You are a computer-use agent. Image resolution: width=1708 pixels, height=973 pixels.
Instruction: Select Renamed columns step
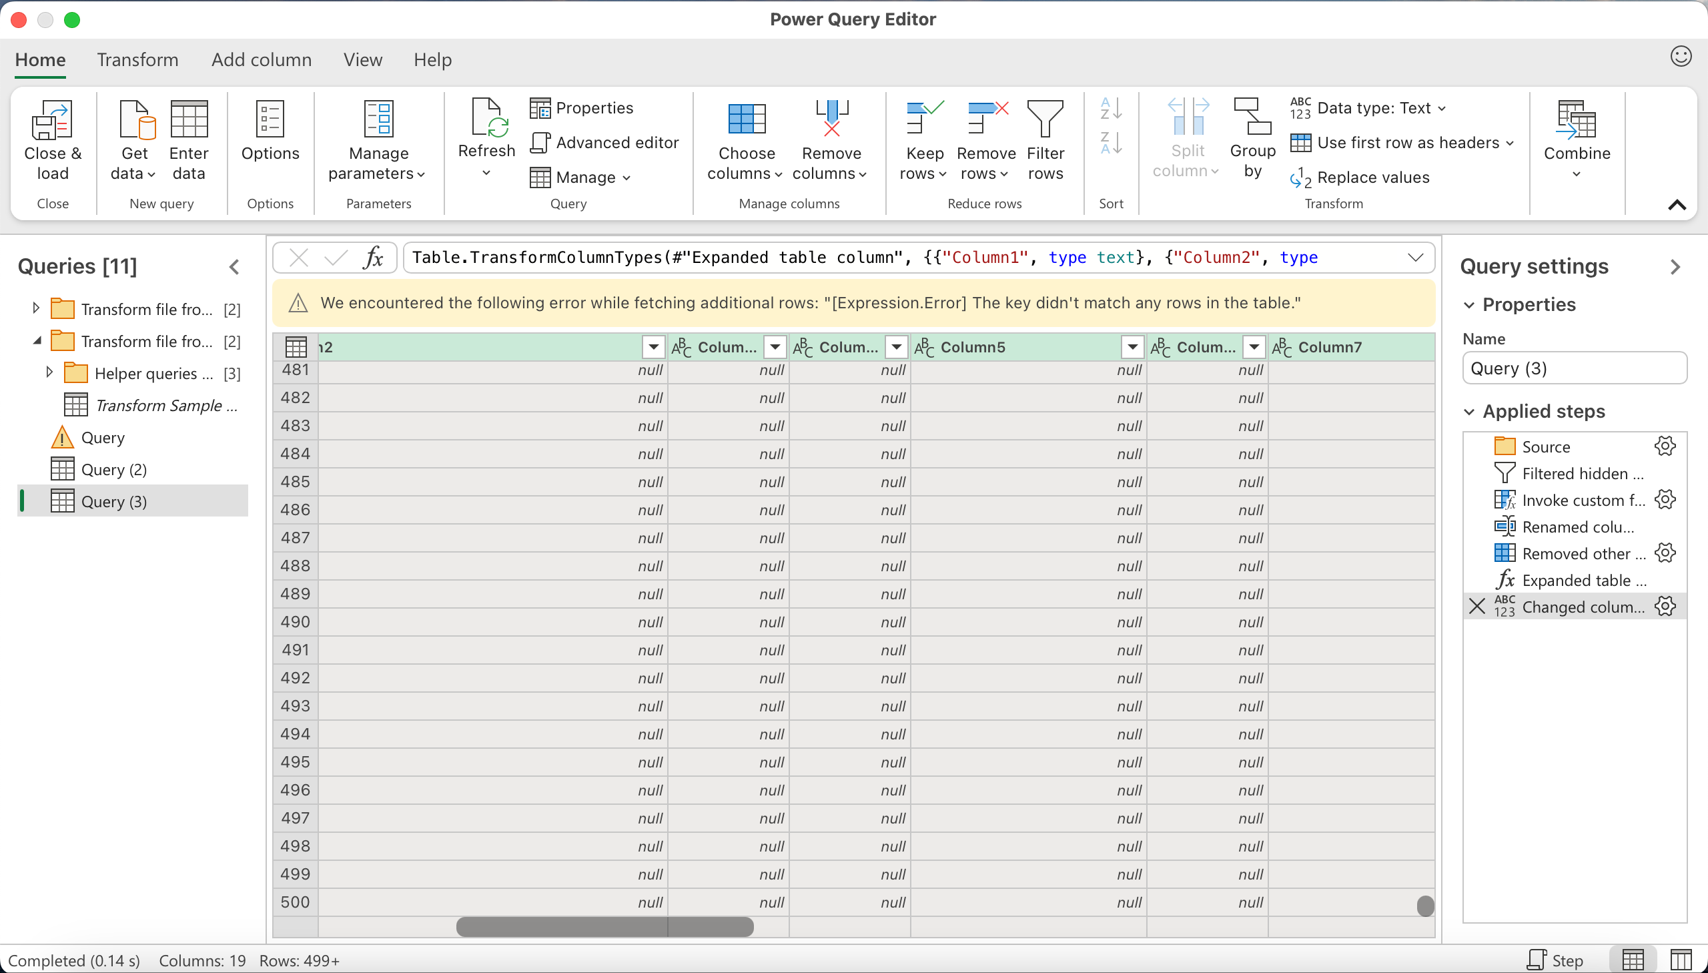click(1574, 526)
